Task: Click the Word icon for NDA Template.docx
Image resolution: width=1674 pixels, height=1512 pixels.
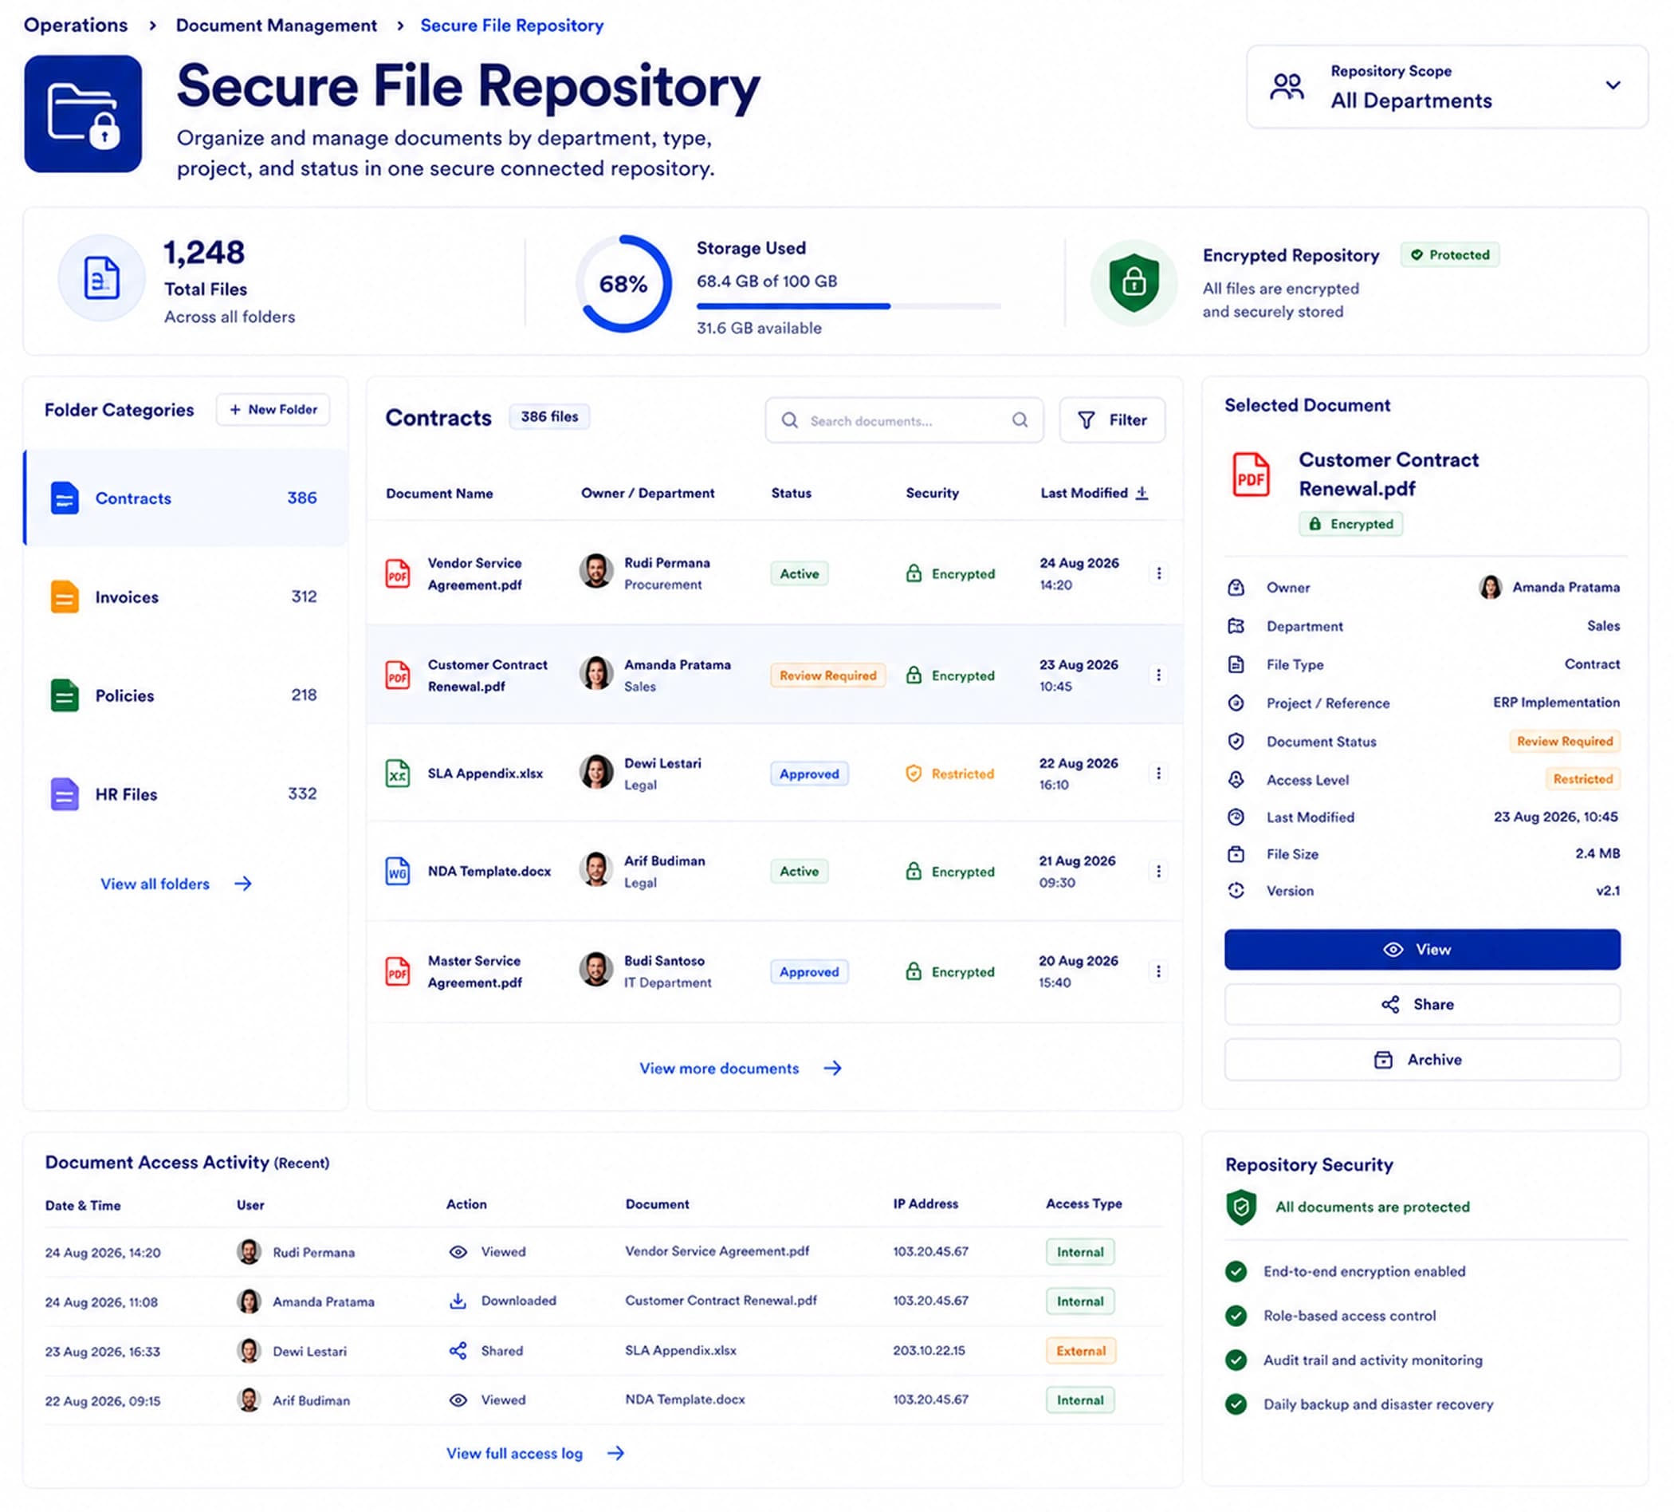Action: 398,872
